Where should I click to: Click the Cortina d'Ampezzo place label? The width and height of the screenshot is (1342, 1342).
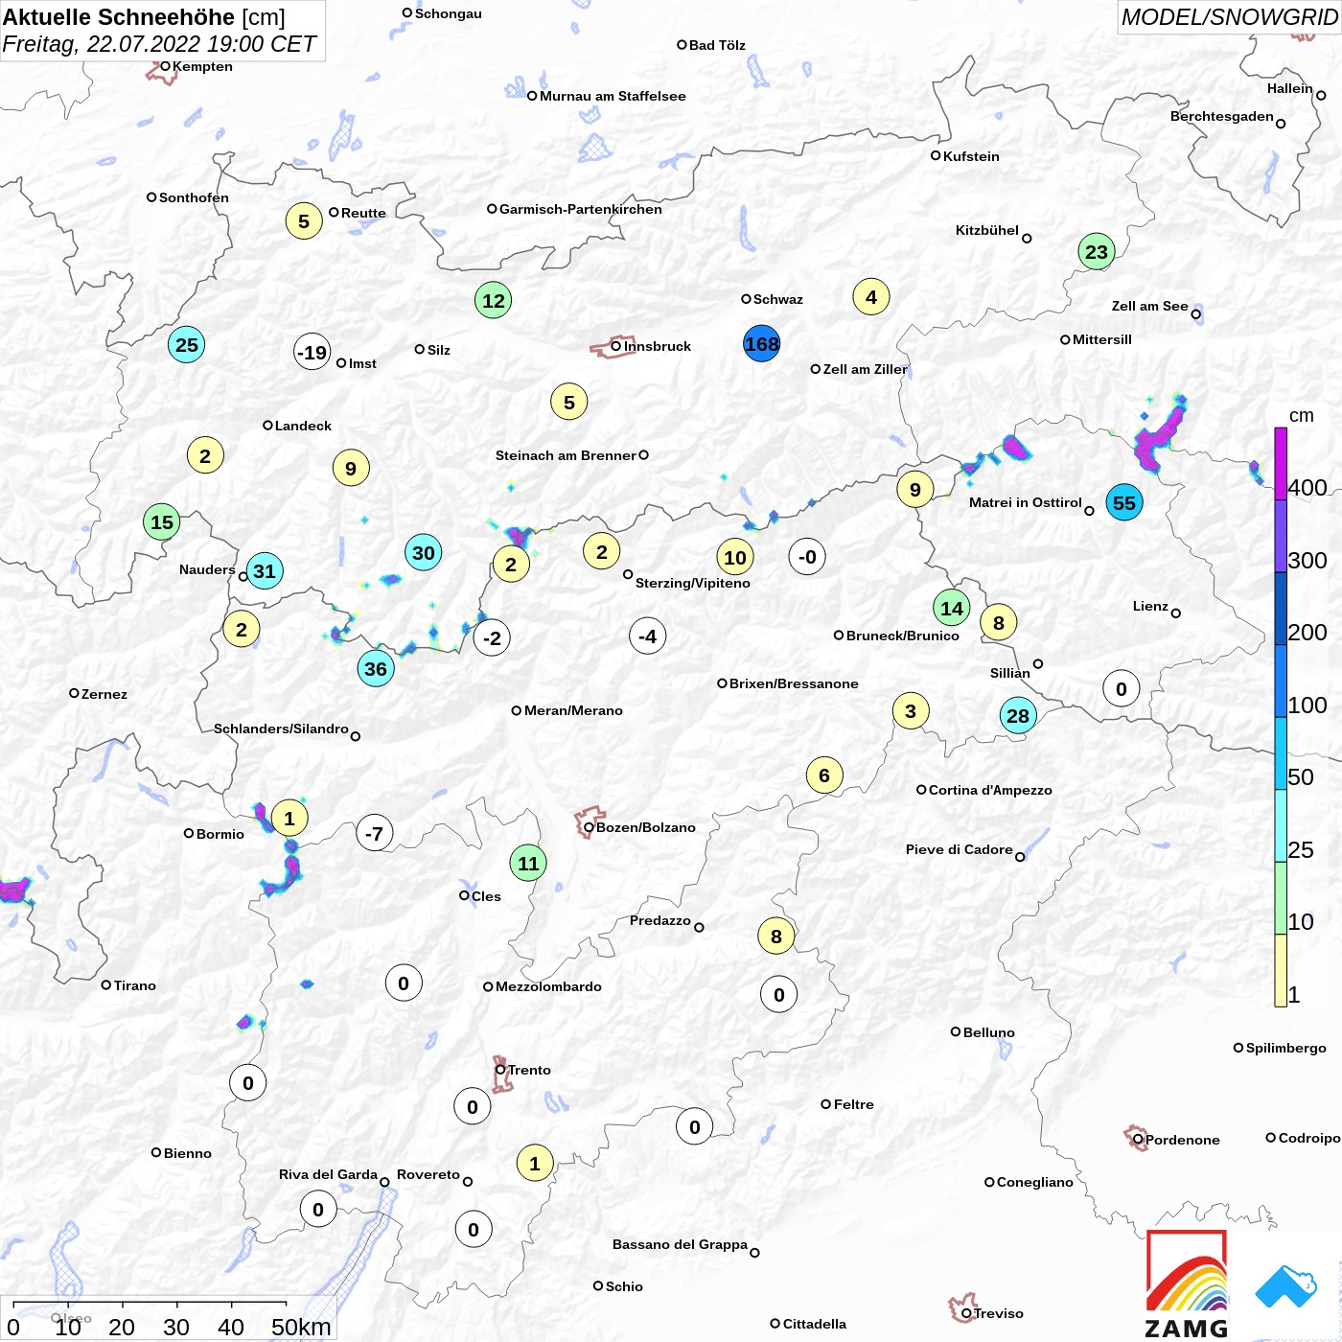click(x=990, y=790)
